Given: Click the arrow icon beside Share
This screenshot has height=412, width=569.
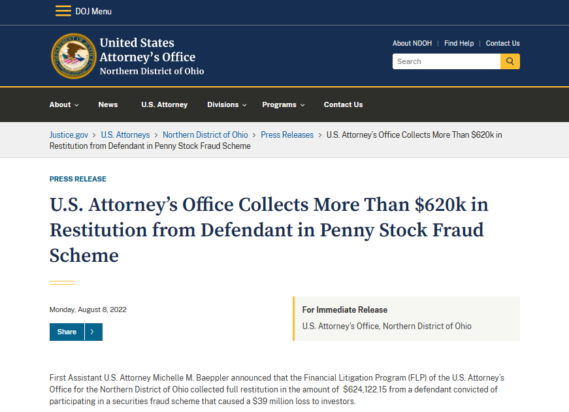Looking at the screenshot, I should coord(93,332).
